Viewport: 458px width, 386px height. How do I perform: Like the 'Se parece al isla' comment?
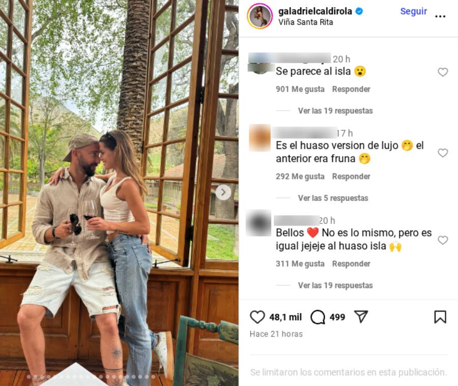point(443,72)
